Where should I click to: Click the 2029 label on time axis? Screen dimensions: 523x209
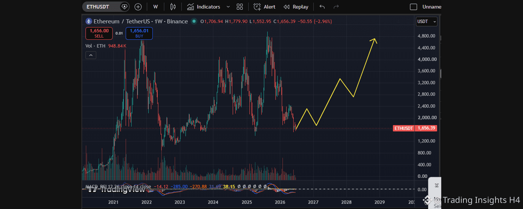[x=380, y=202]
